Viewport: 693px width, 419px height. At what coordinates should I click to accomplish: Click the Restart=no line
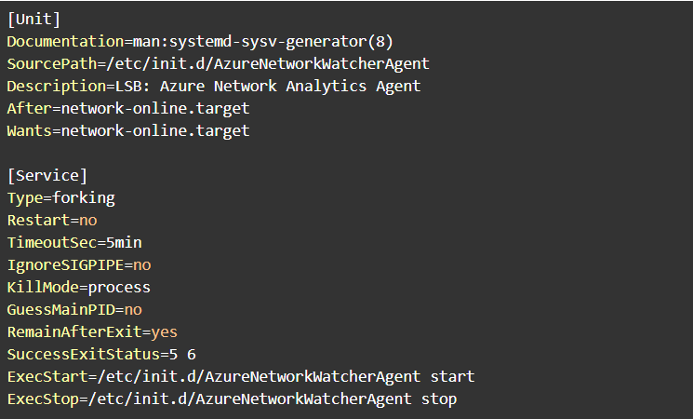tap(52, 220)
